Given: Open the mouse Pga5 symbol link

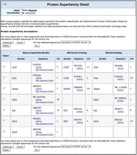Looking at the screenshot, I should [14, 100].
